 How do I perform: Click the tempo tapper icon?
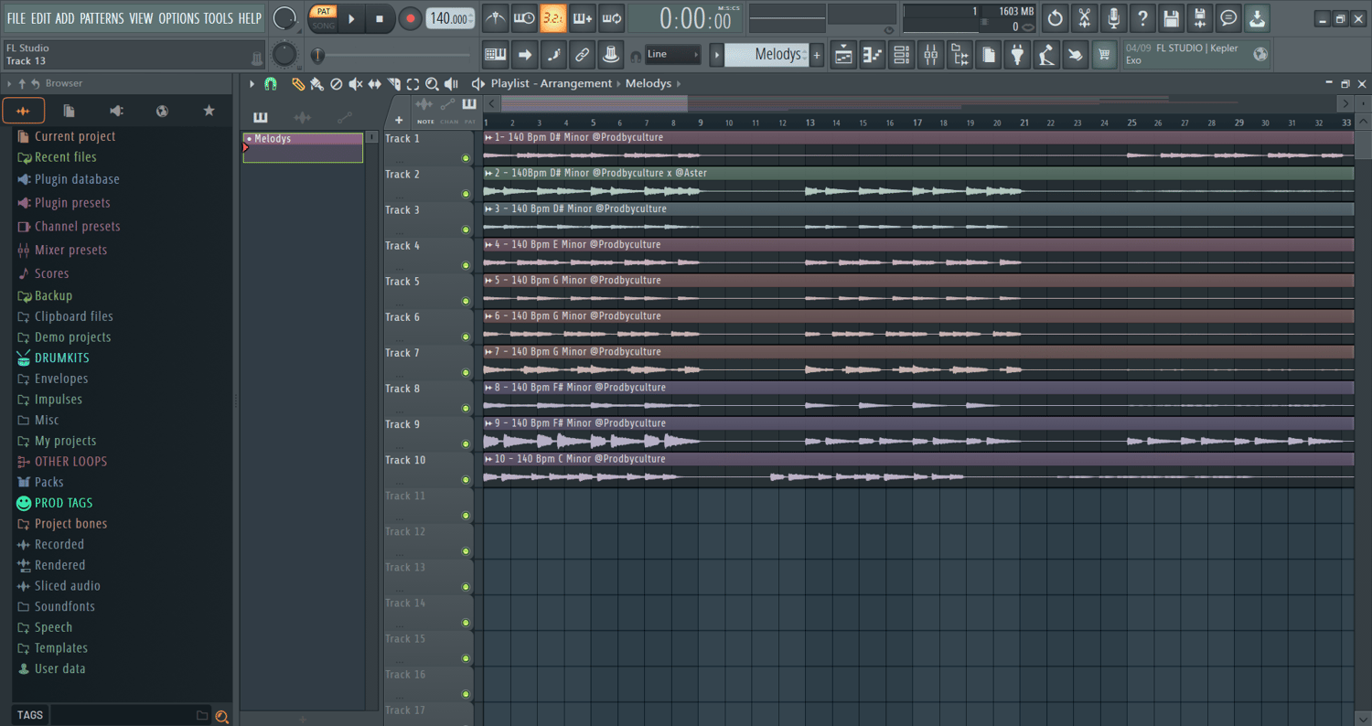tap(1046, 55)
